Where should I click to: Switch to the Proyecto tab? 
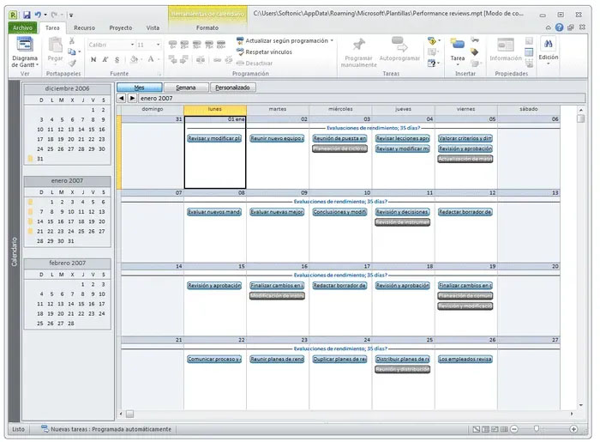121,27
